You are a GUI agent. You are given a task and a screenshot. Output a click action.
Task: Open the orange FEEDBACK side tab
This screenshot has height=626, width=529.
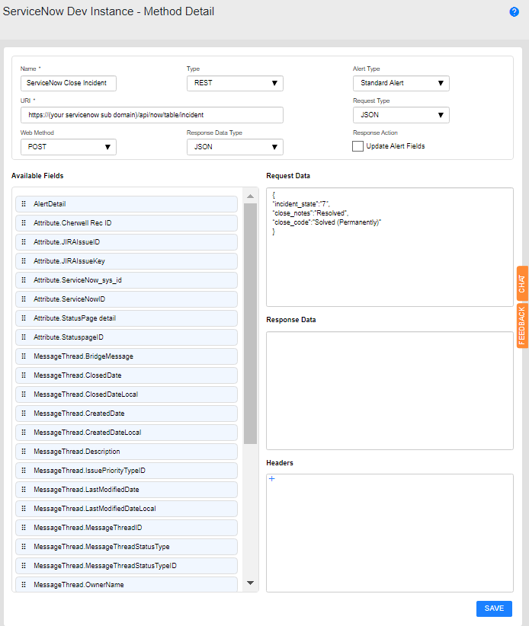[522, 325]
